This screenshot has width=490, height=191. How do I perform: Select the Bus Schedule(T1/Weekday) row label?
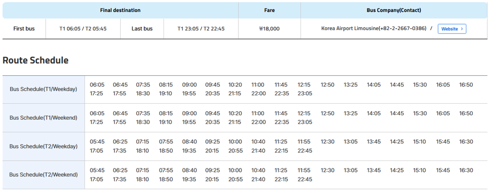tap(43, 89)
